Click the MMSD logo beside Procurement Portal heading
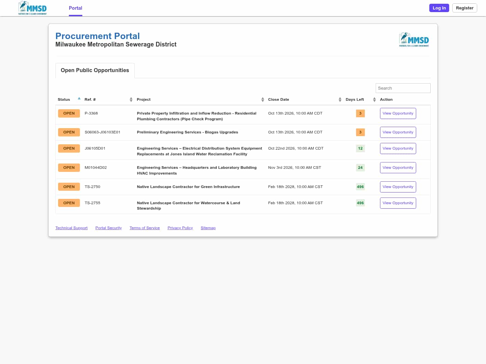This screenshot has height=364, width=486. (x=414, y=40)
